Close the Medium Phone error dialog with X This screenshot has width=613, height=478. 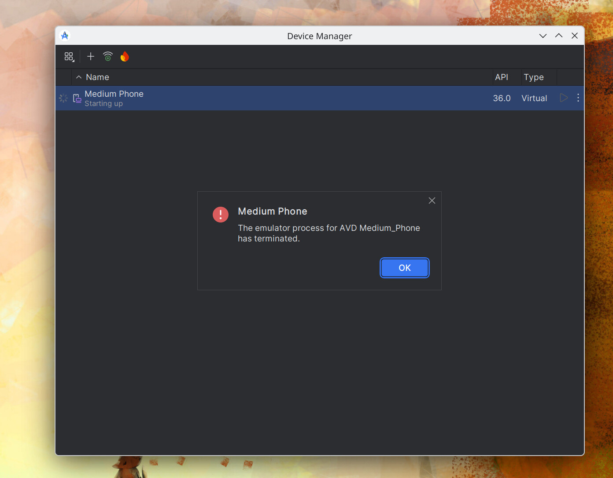(432, 201)
